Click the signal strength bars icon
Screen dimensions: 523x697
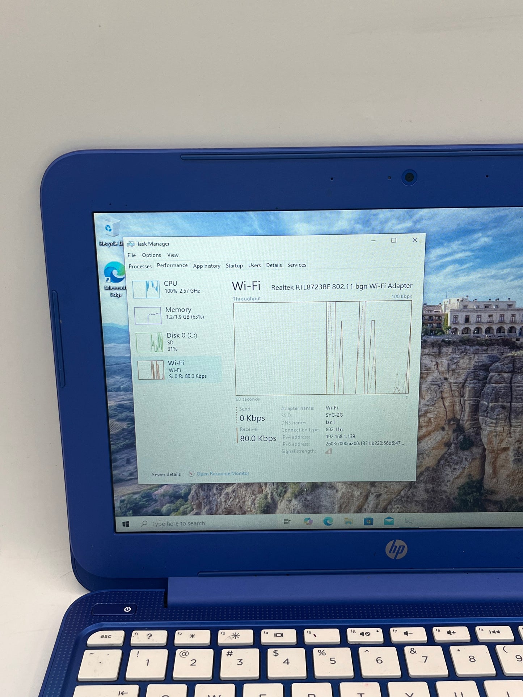pyautogui.click(x=328, y=451)
